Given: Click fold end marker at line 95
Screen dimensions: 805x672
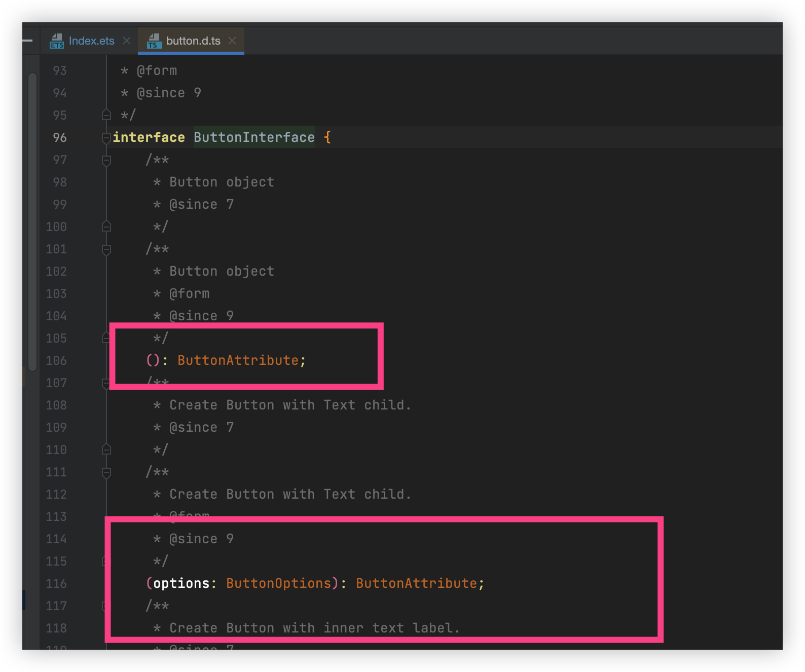Looking at the screenshot, I should point(106,115).
